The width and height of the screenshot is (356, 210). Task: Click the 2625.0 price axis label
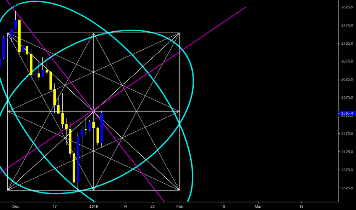coord(347,79)
